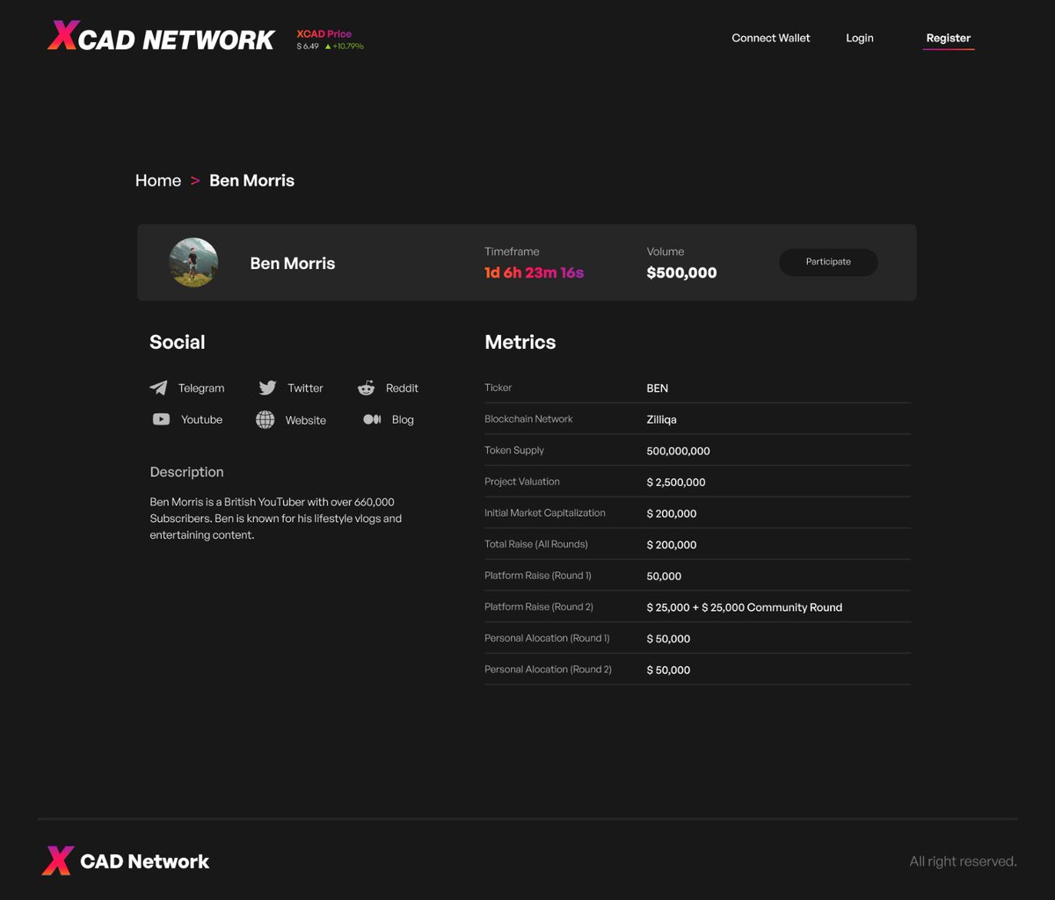Click the Personal Alocation (Round 2) label
1055x900 pixels.
[x=548, y=670]
